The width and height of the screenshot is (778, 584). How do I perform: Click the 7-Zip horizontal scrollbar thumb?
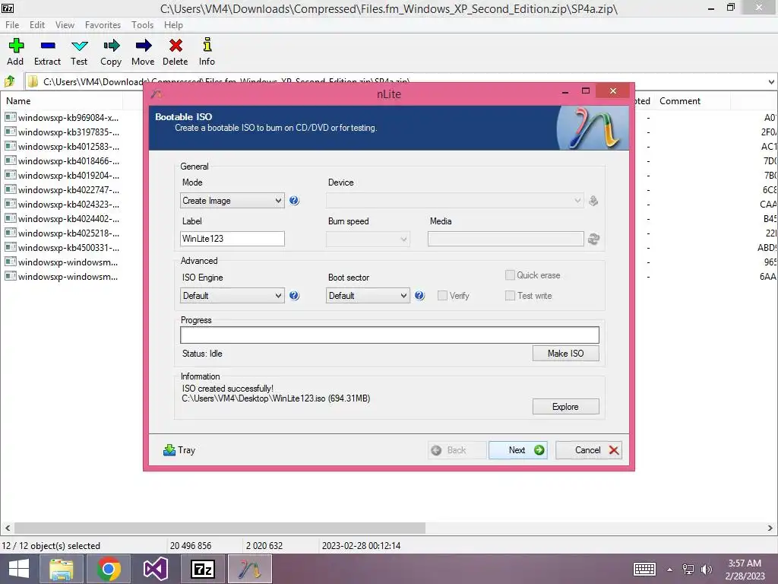[220, 528]
